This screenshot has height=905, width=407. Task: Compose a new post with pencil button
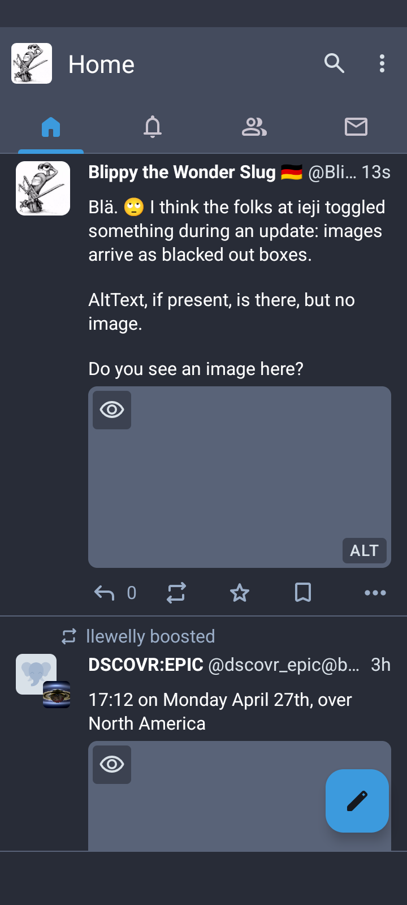pos(357,801)
